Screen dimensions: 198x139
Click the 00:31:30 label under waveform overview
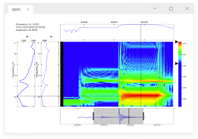[x=157, y=125]
